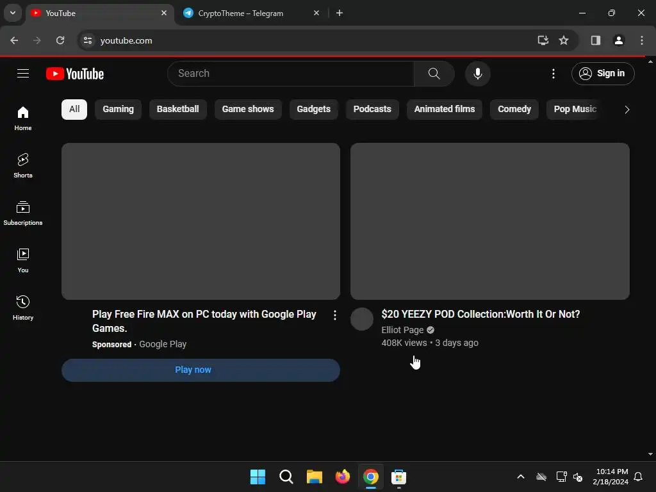
Task: Open the YouTube hamburger guide menu
Action: 23,74
